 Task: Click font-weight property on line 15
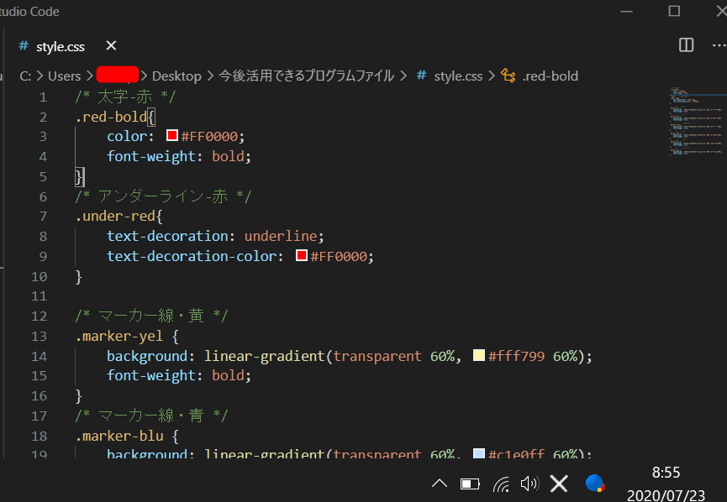tap(151, 375)
